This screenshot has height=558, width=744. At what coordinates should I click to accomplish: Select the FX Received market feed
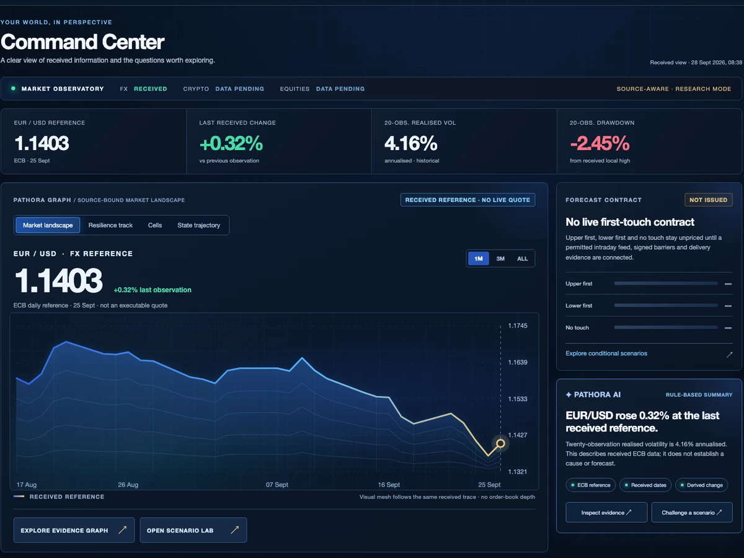click(144, 89)
